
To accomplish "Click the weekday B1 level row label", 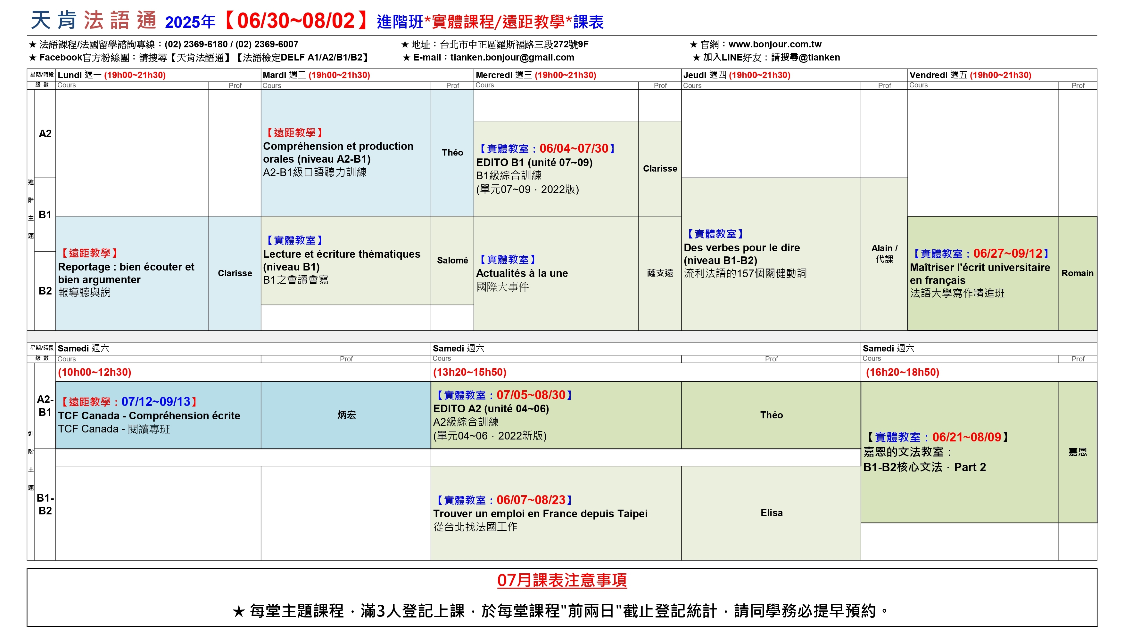I will pos(45,214).
